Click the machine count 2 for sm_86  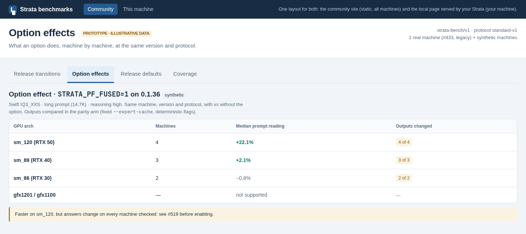point(157,178)
